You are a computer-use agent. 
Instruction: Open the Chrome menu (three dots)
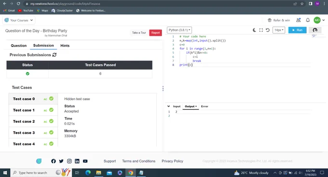point(324,3)
